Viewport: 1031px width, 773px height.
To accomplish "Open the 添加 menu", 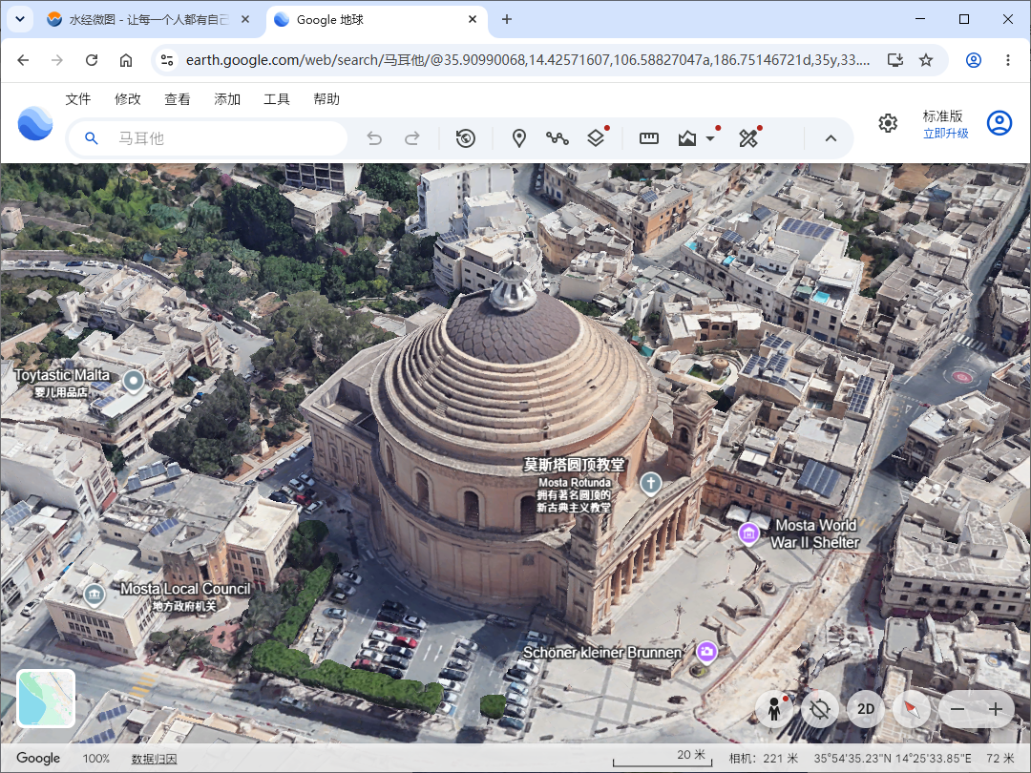I will click(227, 99).
